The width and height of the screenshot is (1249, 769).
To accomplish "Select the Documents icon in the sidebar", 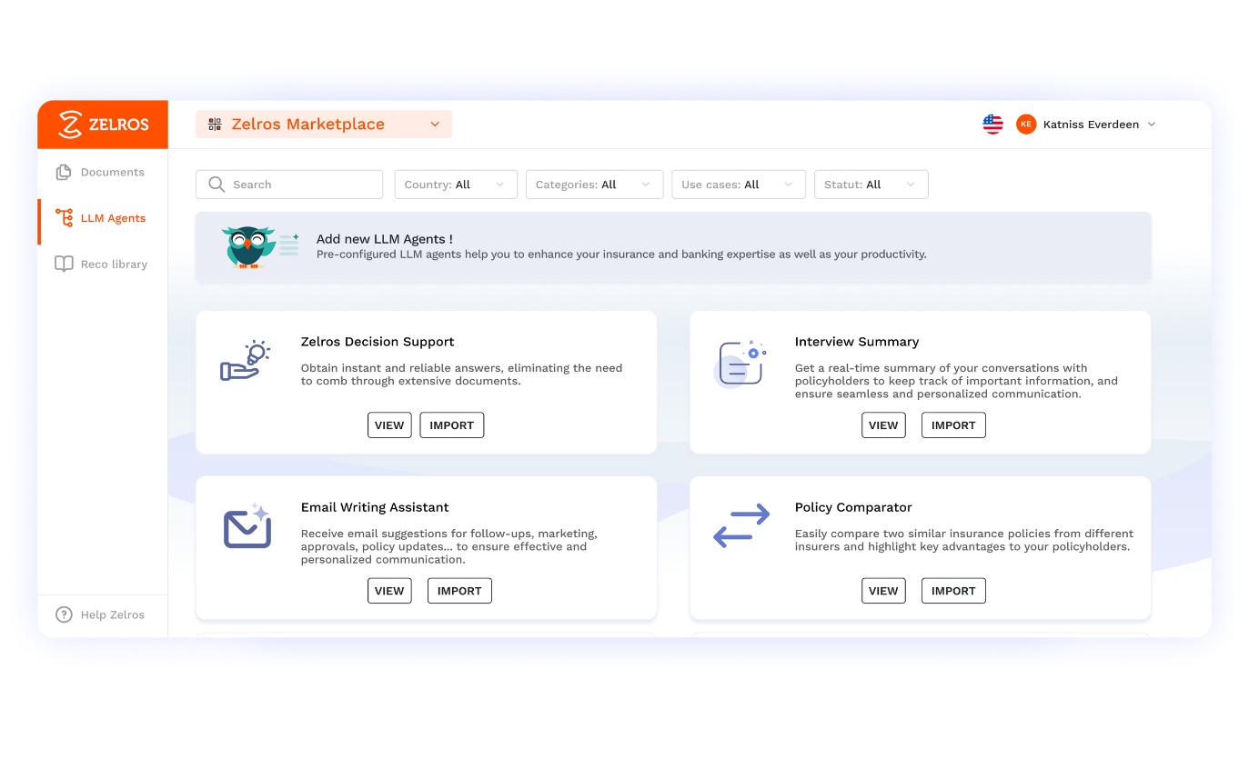I will click(x=62, y=171).
